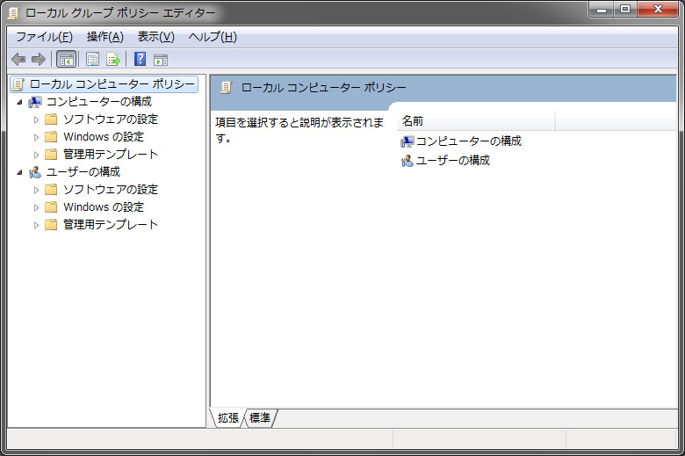This screenshot has height=456, width=685.
Task: Expand 管理用テンプレート under ユーザーの構成
Action: point(36,225)
